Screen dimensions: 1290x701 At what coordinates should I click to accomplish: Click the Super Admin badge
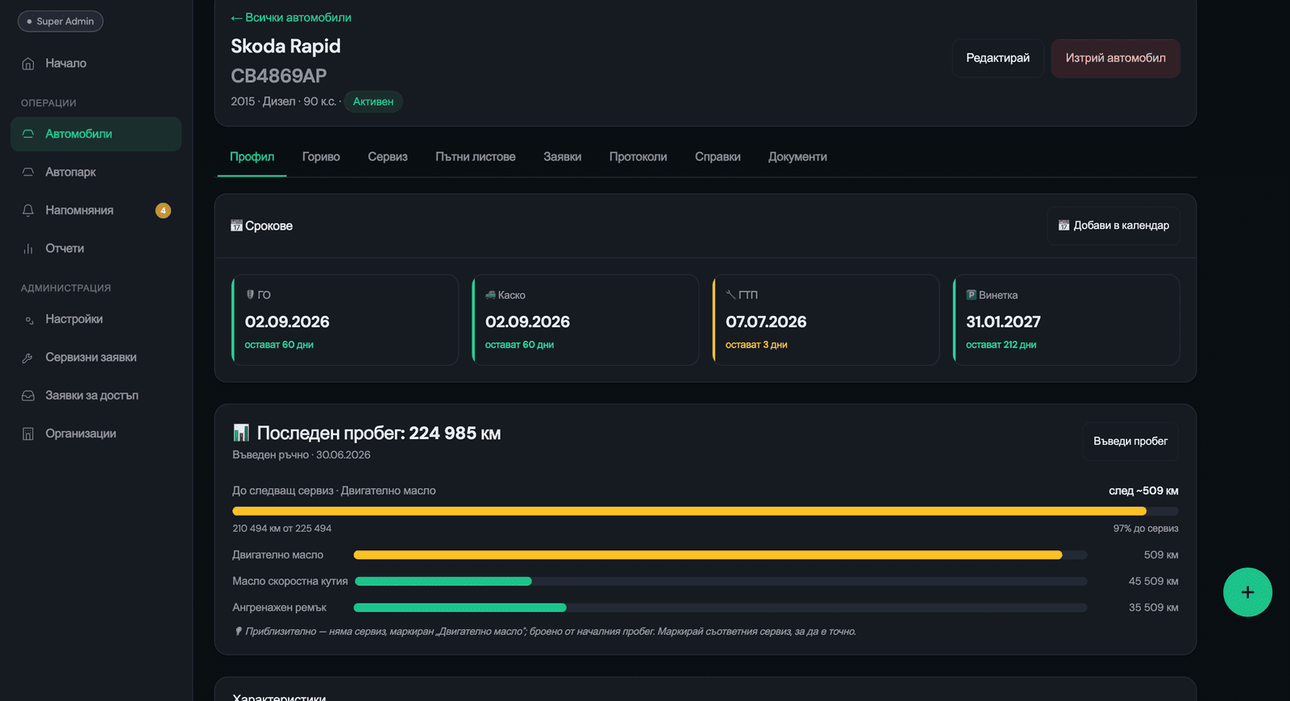point(60,21)
